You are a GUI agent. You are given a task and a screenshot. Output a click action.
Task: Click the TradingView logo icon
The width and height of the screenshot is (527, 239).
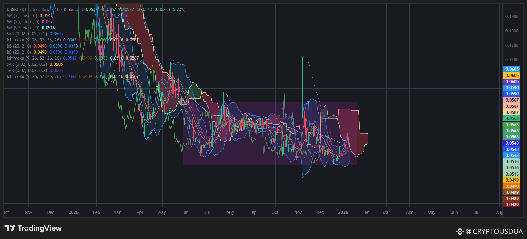click(x=10, y=228)
